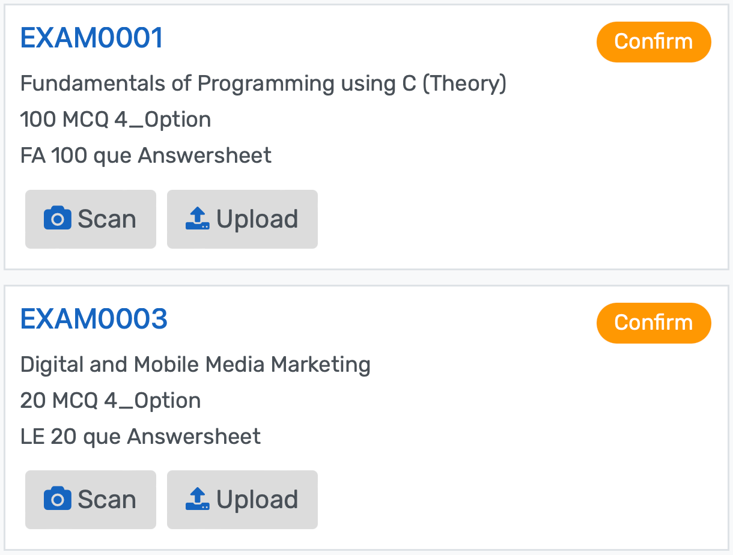Open the EXAM0003 exam link
The height and width of the screenshot is (555, 733).
[x=94, y=318]
